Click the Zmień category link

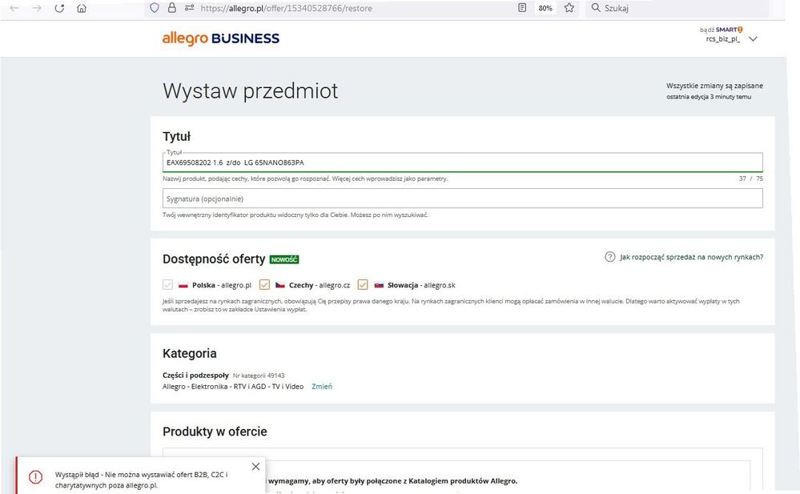[322, 387]
